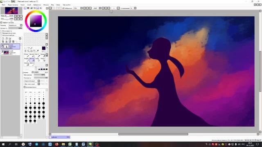Swap foreground and background colors arrow
262x147 pixels.
pyautogui.click(x=47, y=47)
